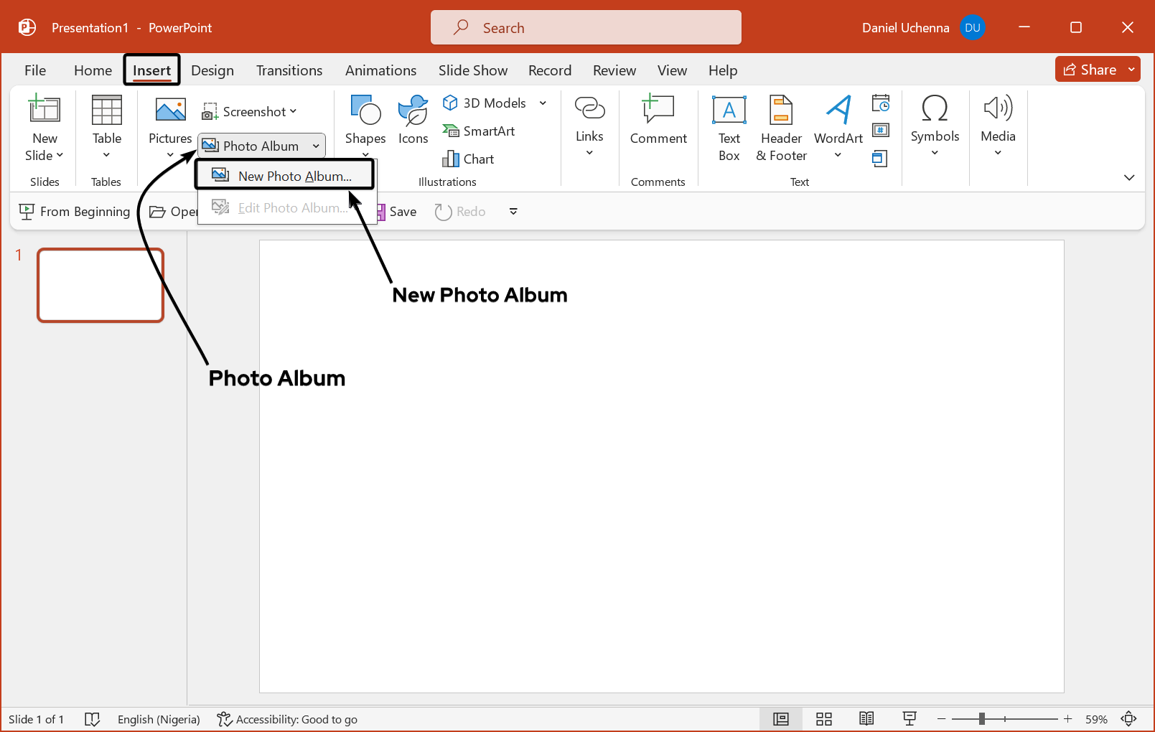Insert a Chart

[469, 159]
